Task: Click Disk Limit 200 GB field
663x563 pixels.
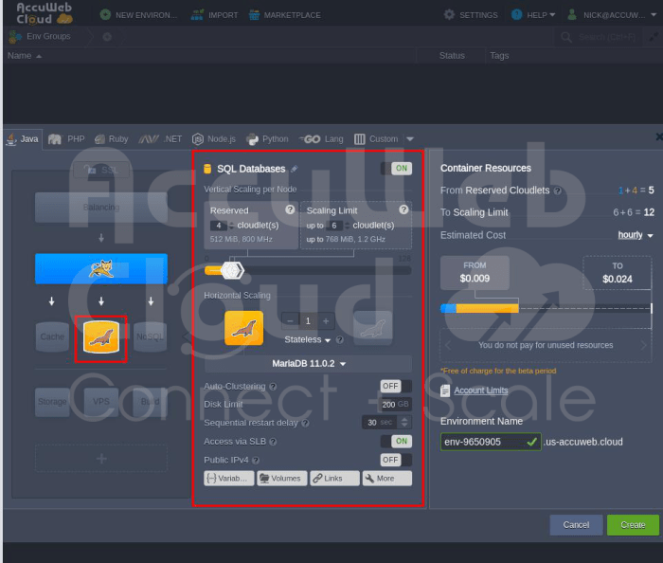Action: pyautogui.click(x=395, y=405)
